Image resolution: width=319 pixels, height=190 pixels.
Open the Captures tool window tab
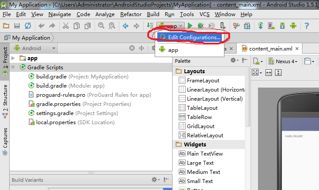tap(5, 141)
